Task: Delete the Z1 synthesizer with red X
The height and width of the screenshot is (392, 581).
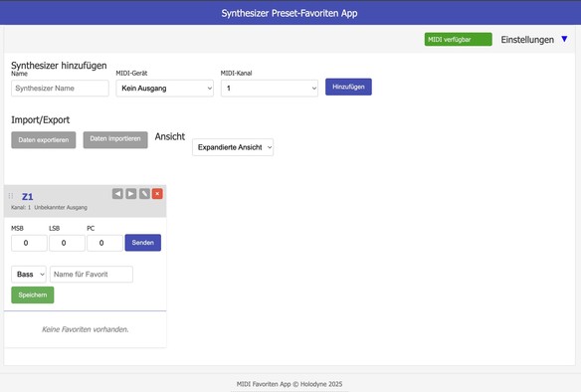Action: [157, 194]
